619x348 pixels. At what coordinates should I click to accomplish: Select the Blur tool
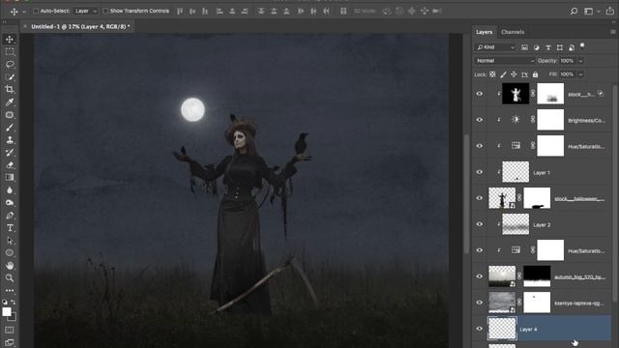click(10, 190)
